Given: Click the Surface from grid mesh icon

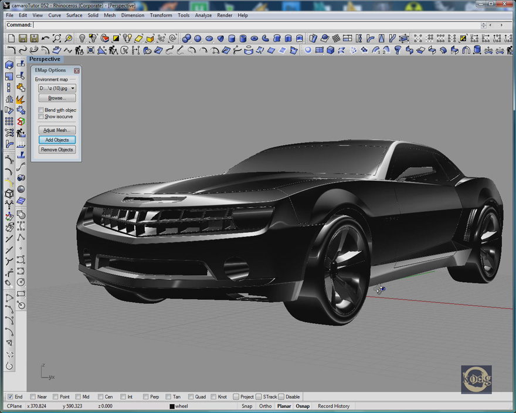Looking at the screenshot, I should pyautogui.click(x=336, y=38).
